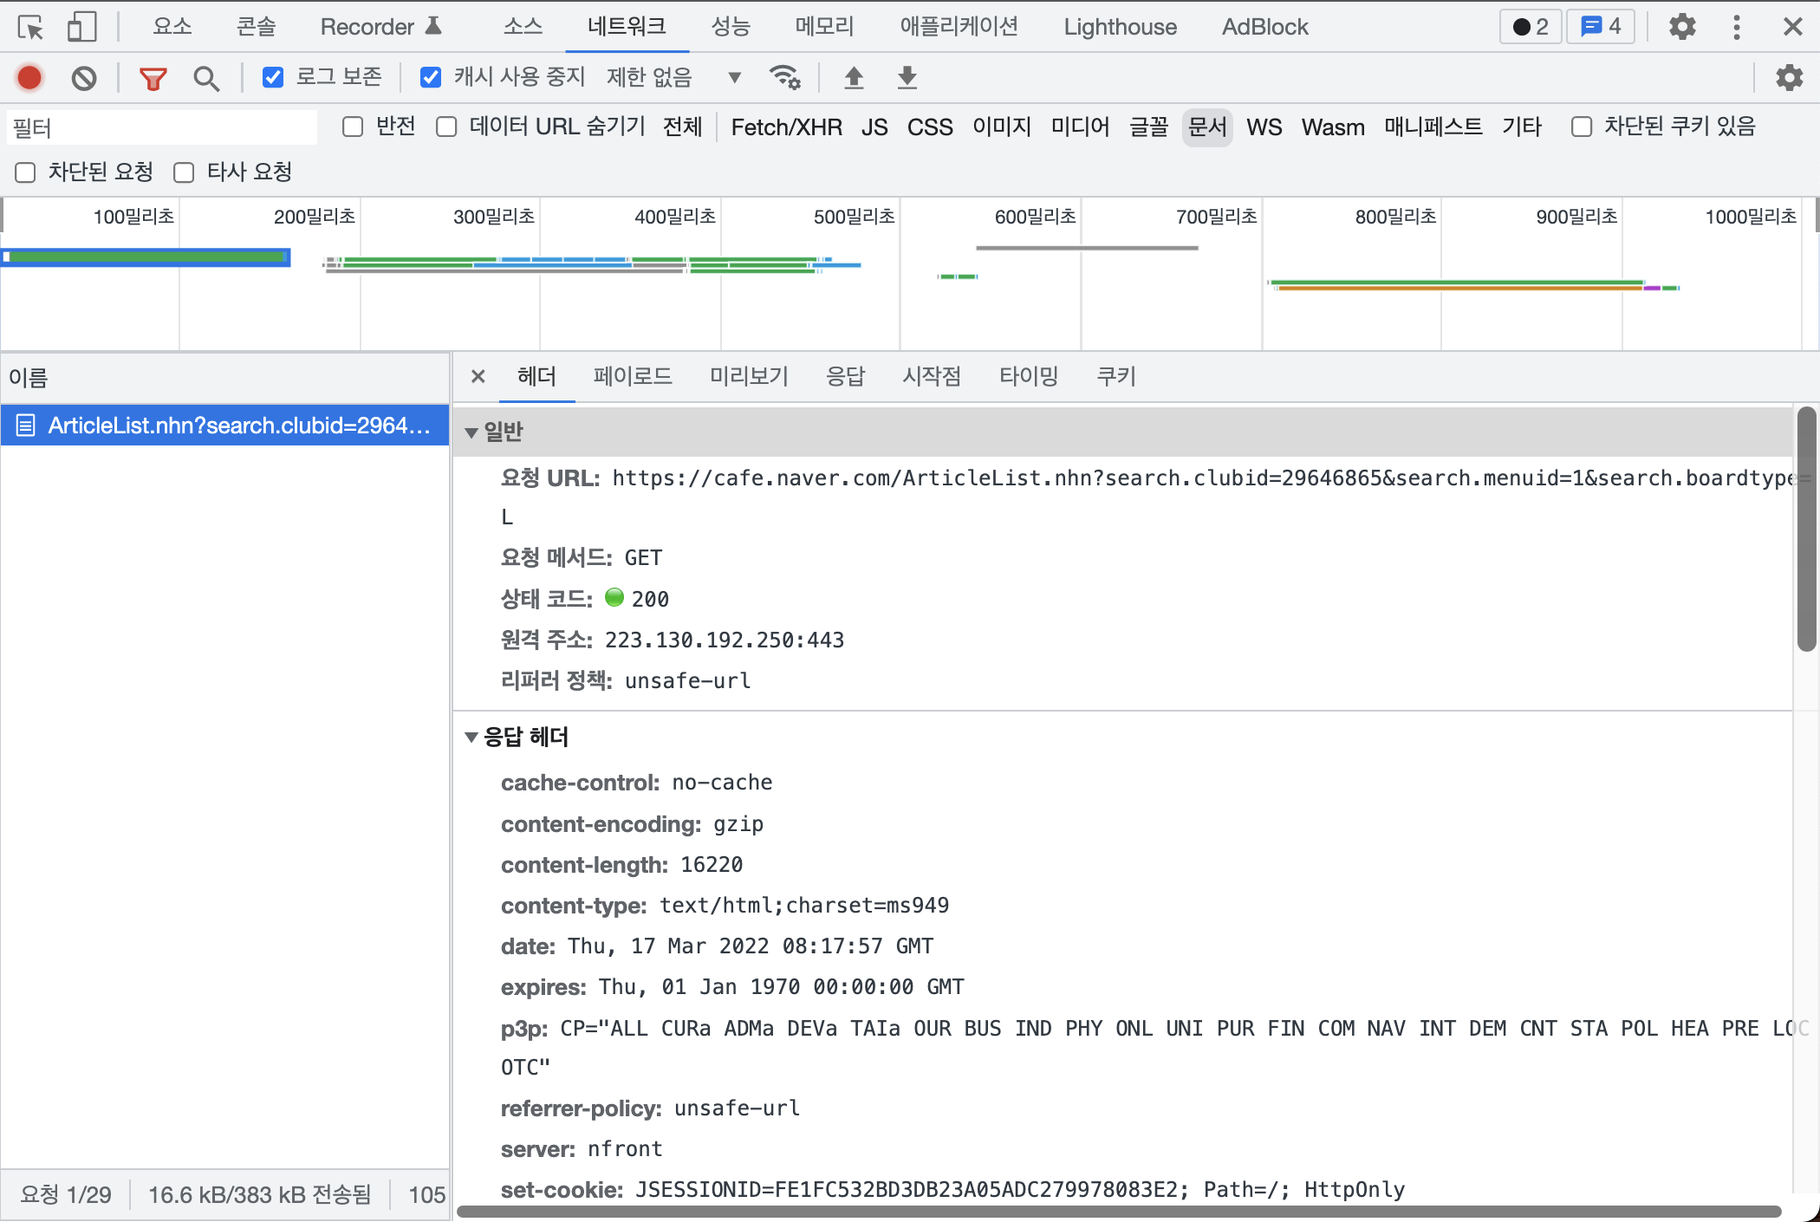Click the export HAR download arrow

tap(907, 78)
